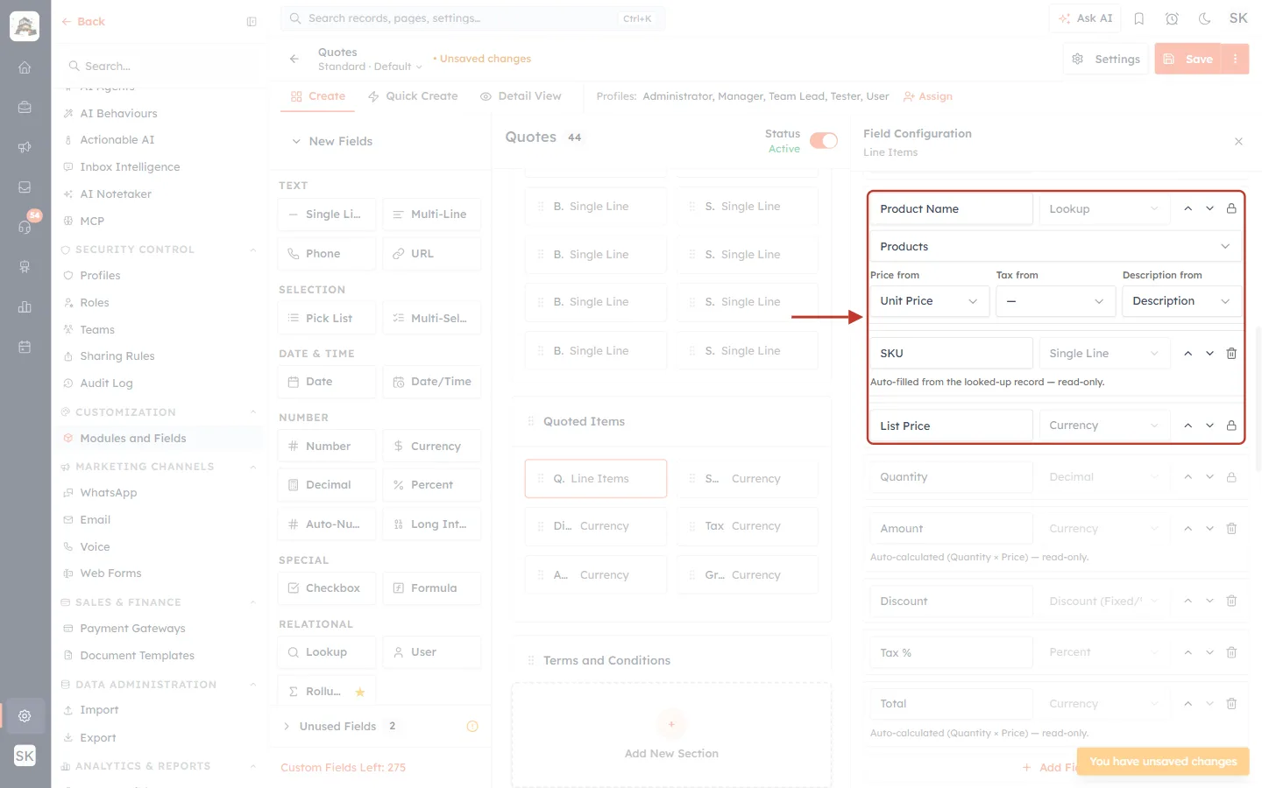This screenshot has width=1262, height=788.
Task: Click the Save button
Action: 1188,59
